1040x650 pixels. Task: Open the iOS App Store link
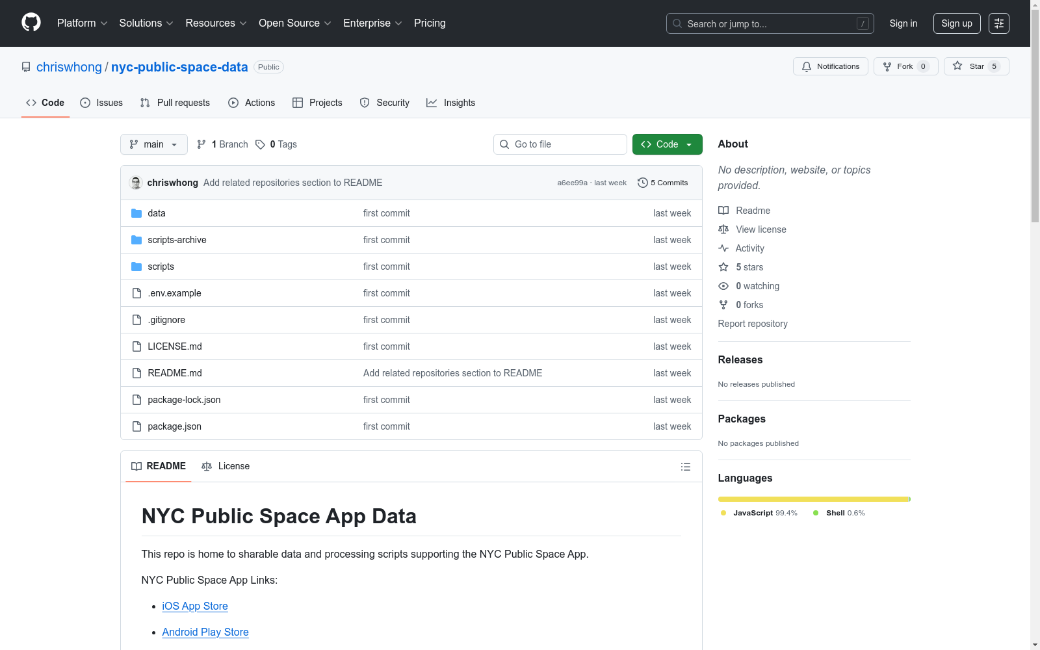pyautogui.click(x=195, y=606)
